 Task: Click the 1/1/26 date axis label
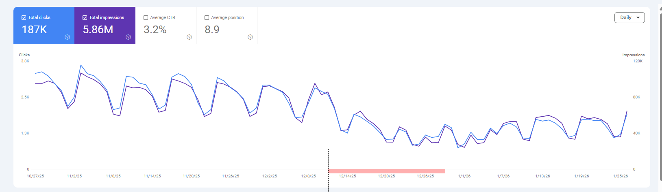pyautogui.click(x=464, y=176)
